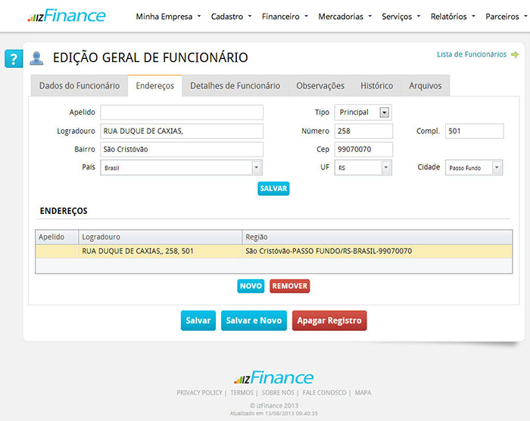This screenshot has height=421, width=530.
Task: Click the green arrow beside Lista de Funcionários
Action: pos(515,54)
